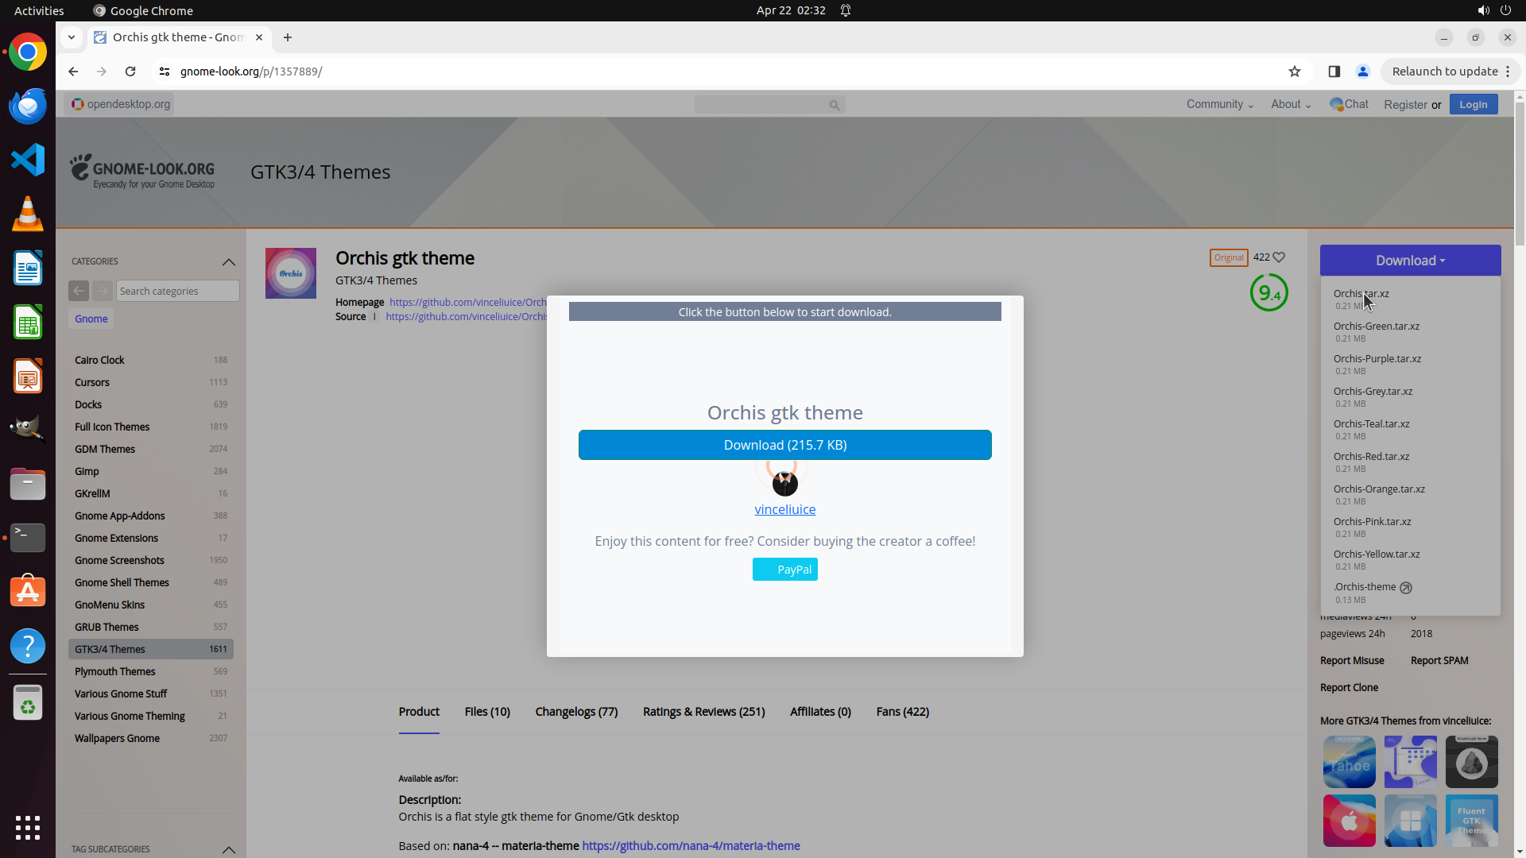Image resolution: width=1526 pixels, height=858 pixels.
Task: Expand the Community dropdown menu
Action: pyautogui.click(x=1219, y=104)
